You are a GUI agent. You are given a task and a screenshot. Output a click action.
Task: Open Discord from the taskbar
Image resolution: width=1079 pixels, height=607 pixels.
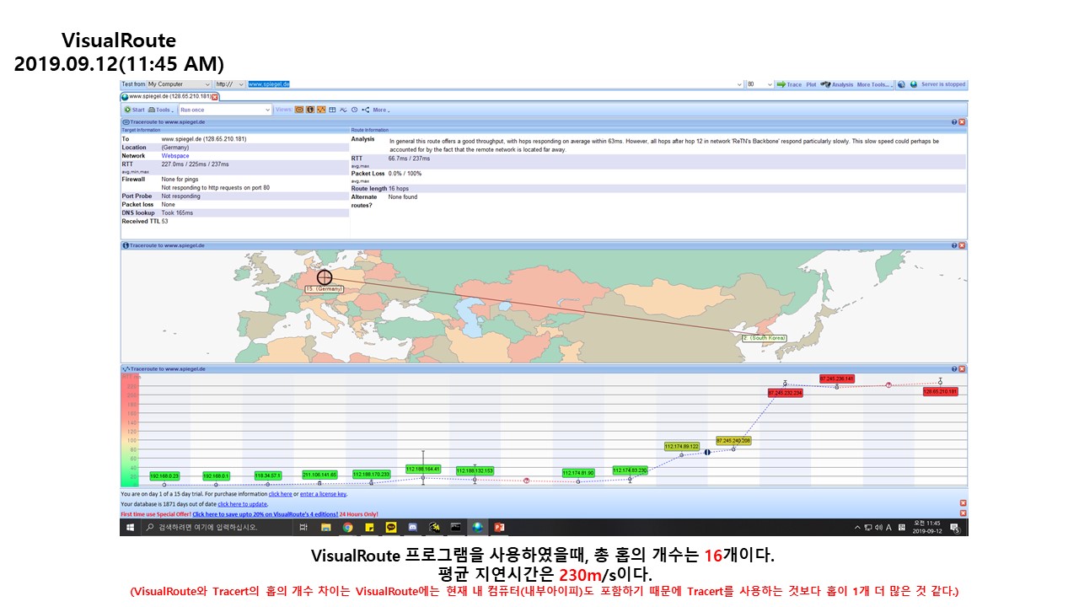(x=412, y=528)
